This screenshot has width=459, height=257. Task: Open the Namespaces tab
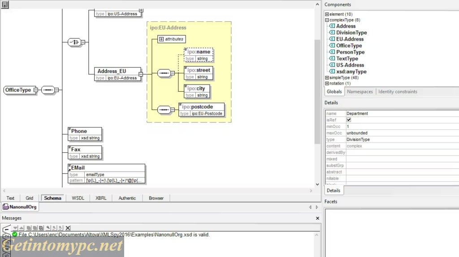[x=360, y=92]
